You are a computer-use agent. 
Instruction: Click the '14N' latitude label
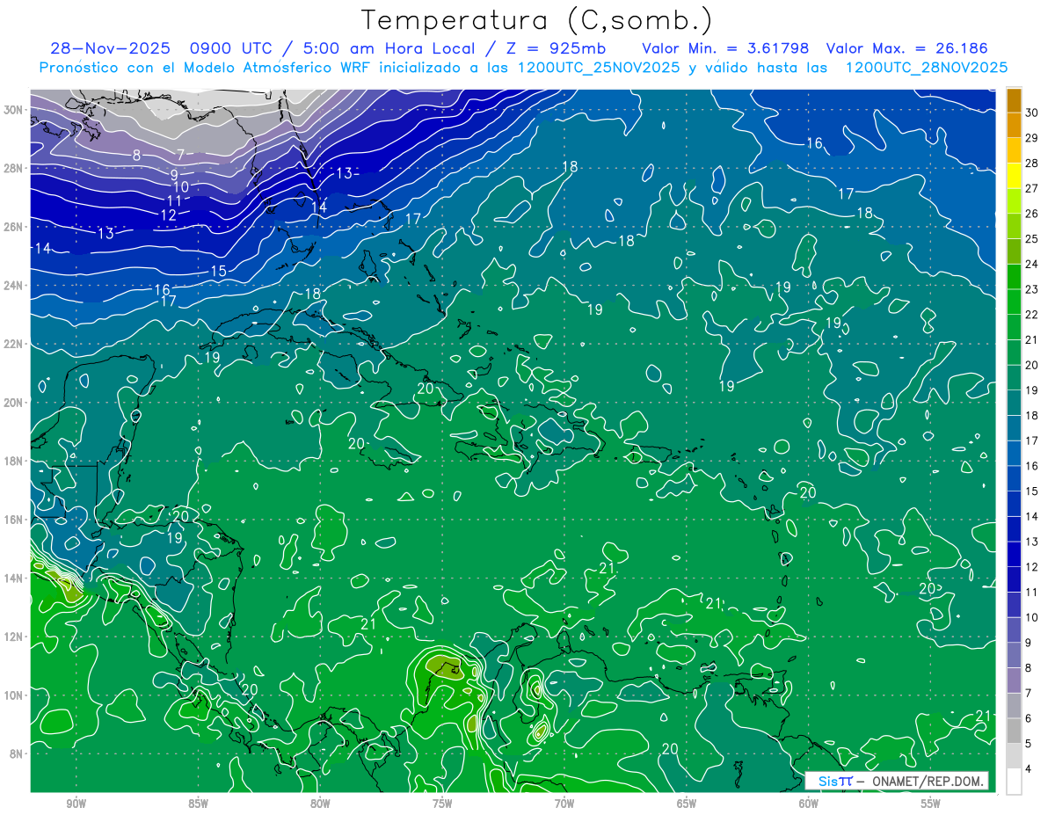(15, 579)
